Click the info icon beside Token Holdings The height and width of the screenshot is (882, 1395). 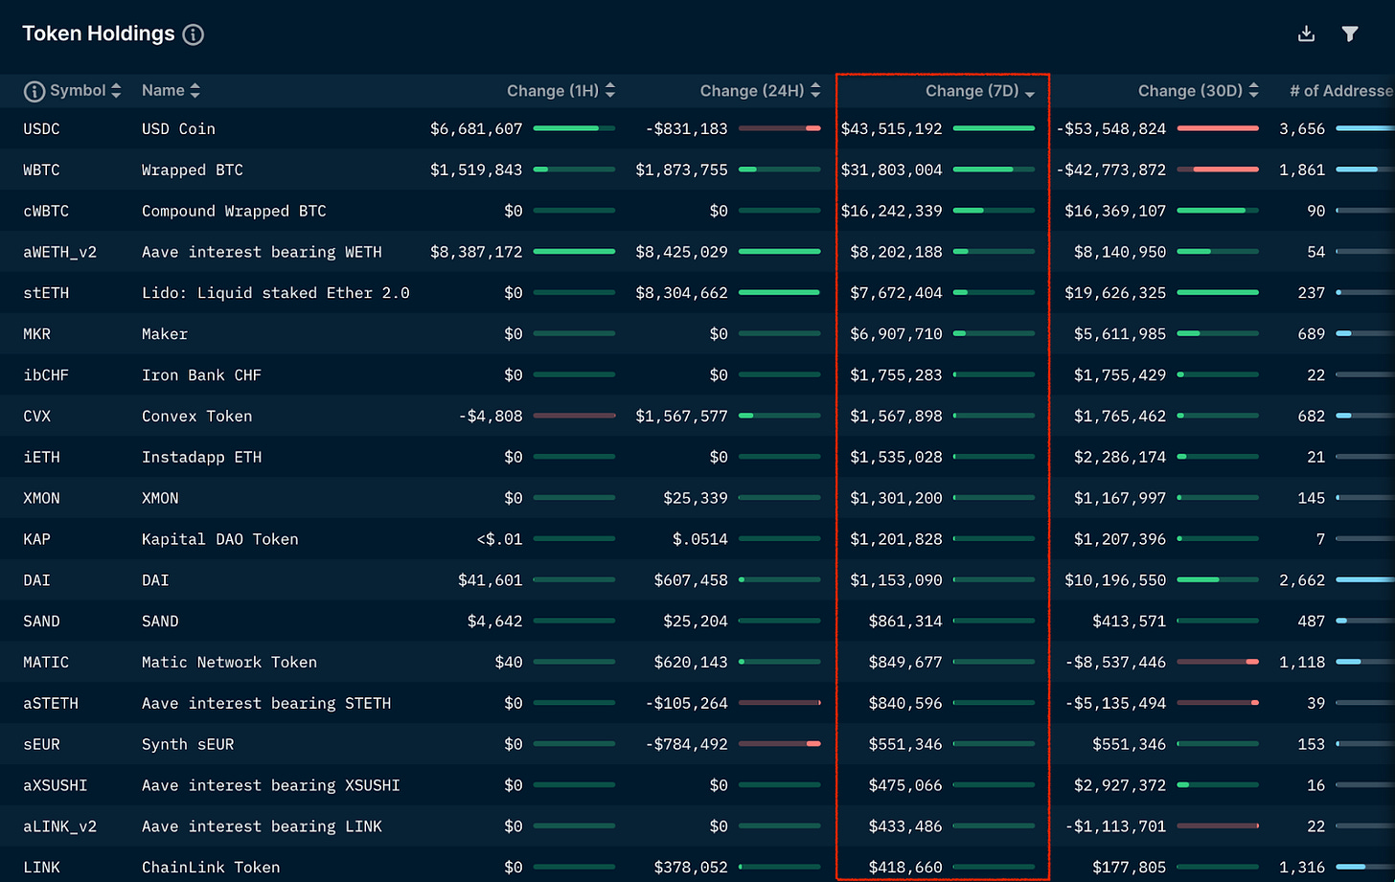tap(194, 34)
